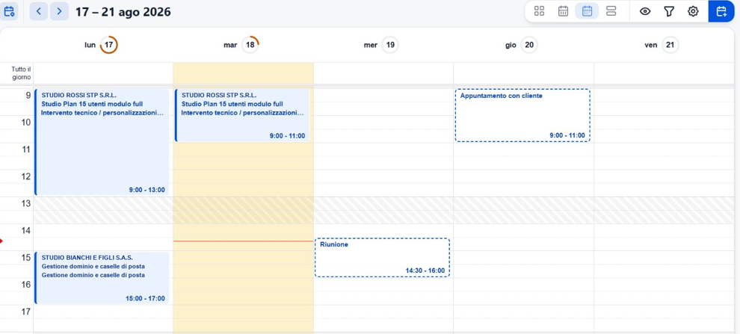
Task: Create a new appointment with the blue button
Action: [721, 11]
